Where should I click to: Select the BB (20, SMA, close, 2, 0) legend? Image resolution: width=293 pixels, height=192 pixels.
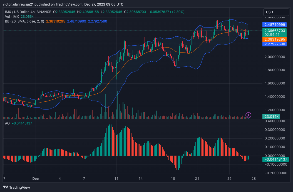click(24, 21)
